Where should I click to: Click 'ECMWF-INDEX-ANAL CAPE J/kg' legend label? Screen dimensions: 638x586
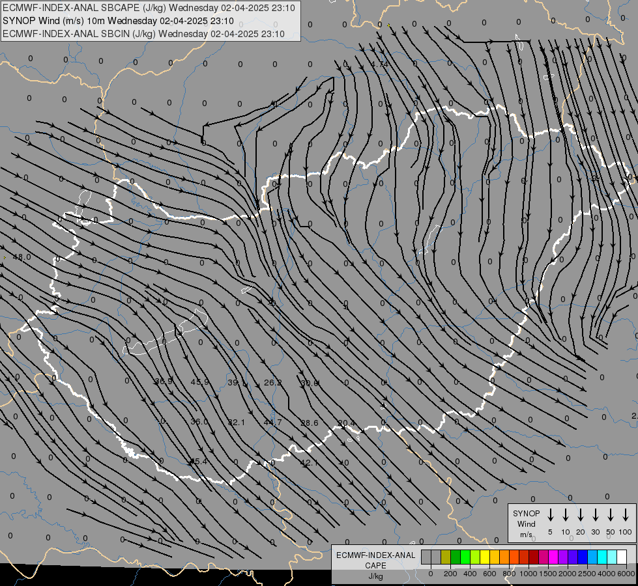coord(375,565)
